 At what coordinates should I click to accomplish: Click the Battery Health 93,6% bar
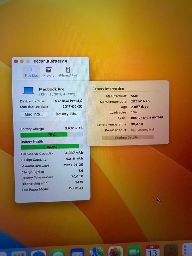click(x=52, y=147)
